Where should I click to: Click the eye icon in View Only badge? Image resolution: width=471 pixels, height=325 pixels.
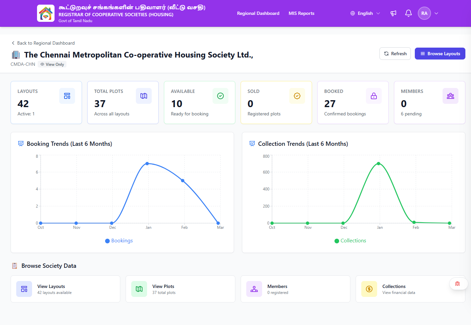[x=42, y=64]
